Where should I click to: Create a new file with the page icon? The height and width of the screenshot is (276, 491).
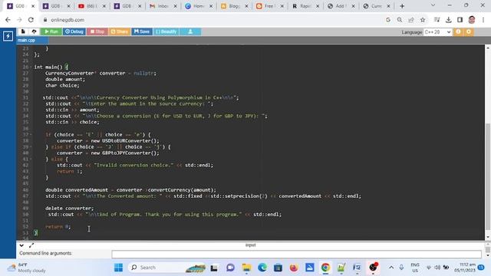(x=23, y=31)
